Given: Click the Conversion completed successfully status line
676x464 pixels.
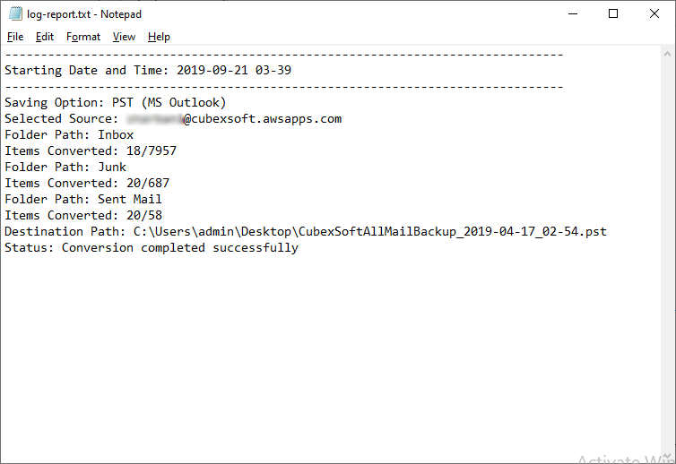Looking at the screenshot, I should point(151,247).
